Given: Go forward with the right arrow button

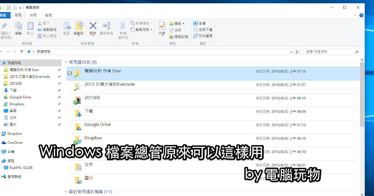Looking at the screenshot, I should (x=9, y=52).
